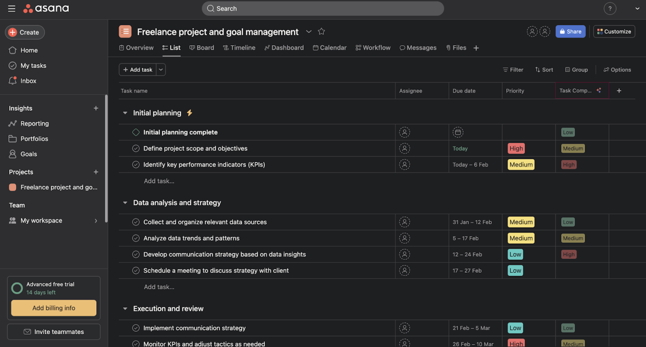
Task: Click the Search field
Action: [x=323, y=8]
